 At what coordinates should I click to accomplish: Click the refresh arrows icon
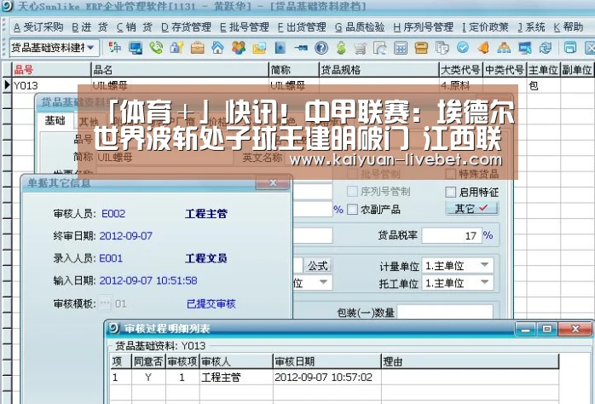546,48
